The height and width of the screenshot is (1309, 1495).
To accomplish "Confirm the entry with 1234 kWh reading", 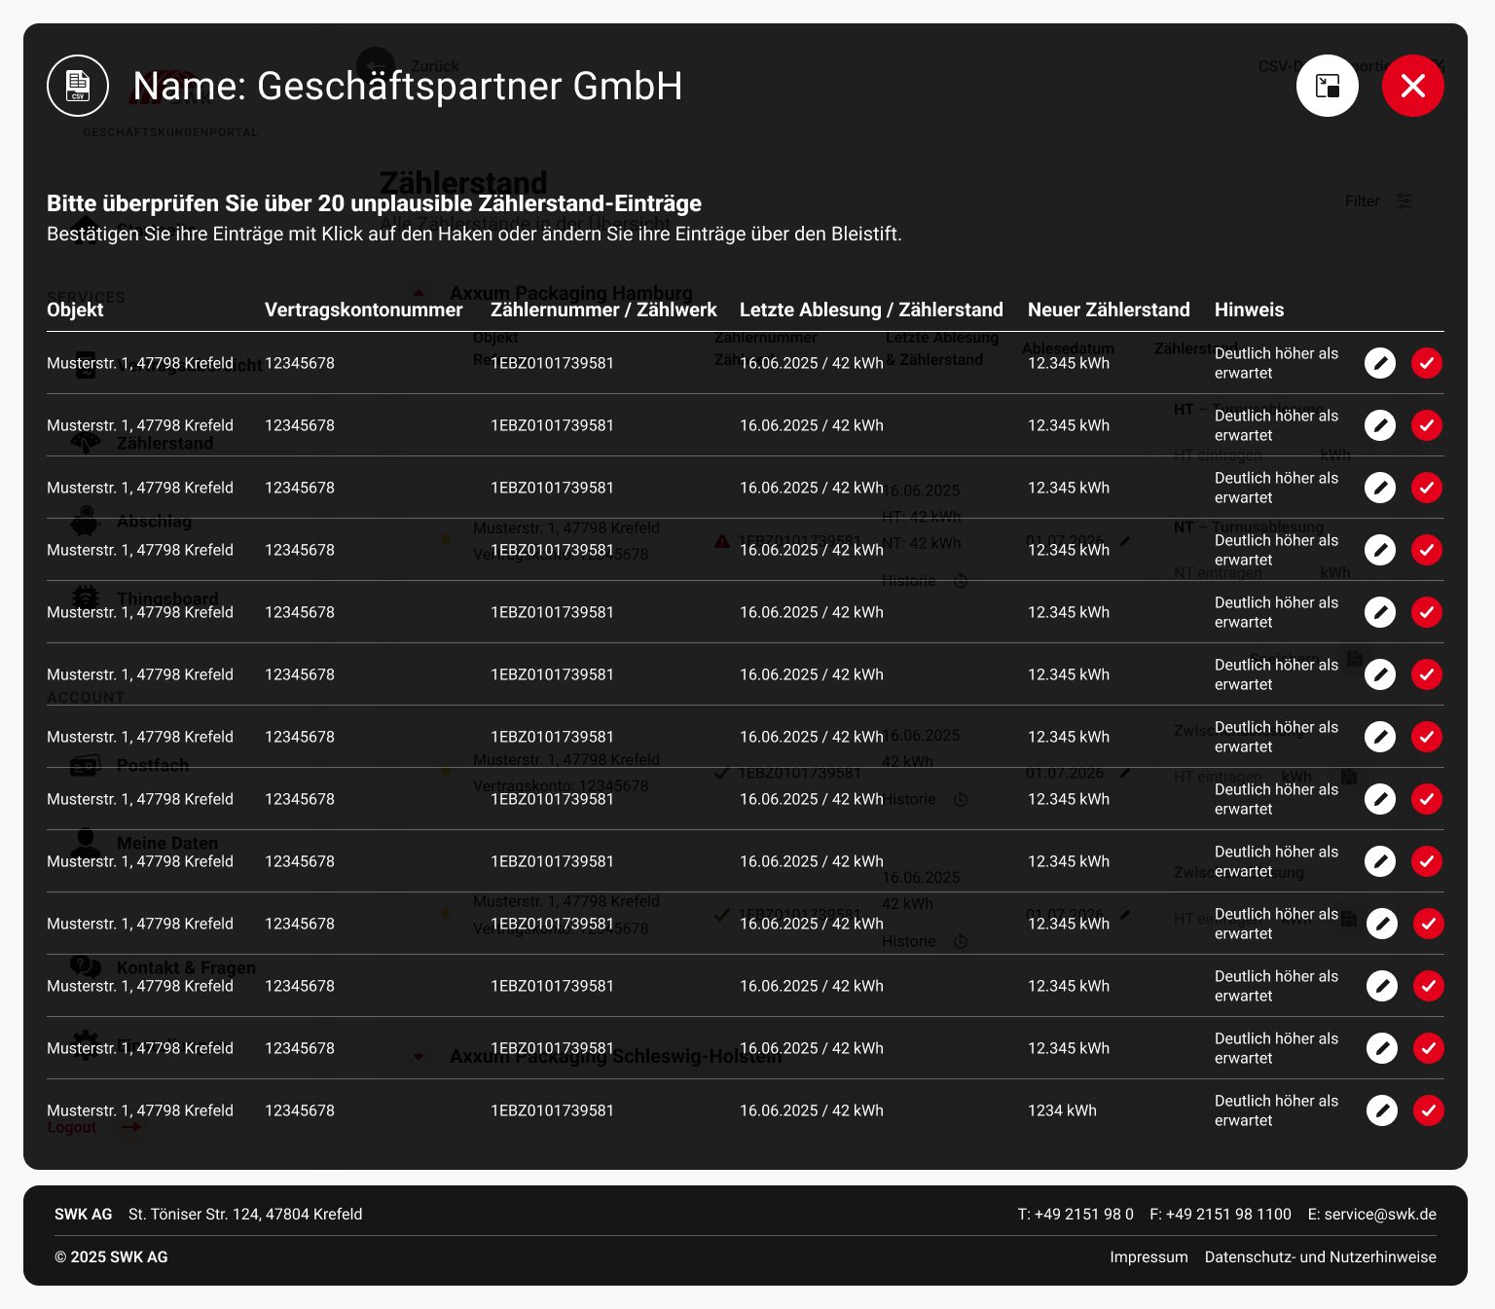I will 1429,1110.
